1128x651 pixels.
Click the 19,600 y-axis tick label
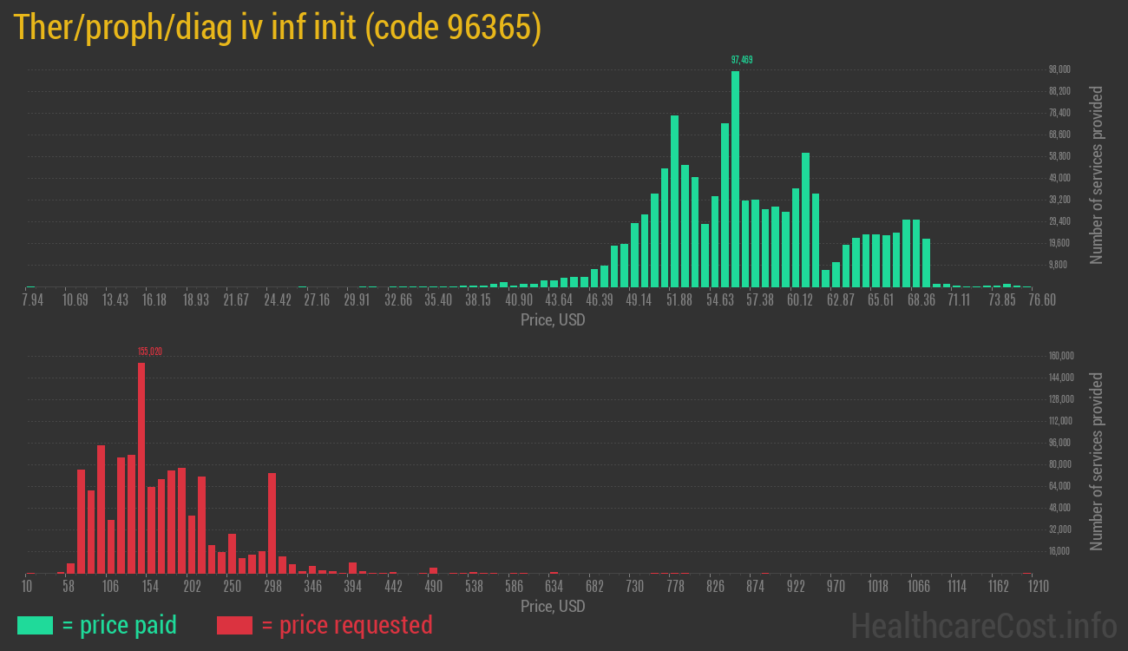click(x=1059, y=243)
